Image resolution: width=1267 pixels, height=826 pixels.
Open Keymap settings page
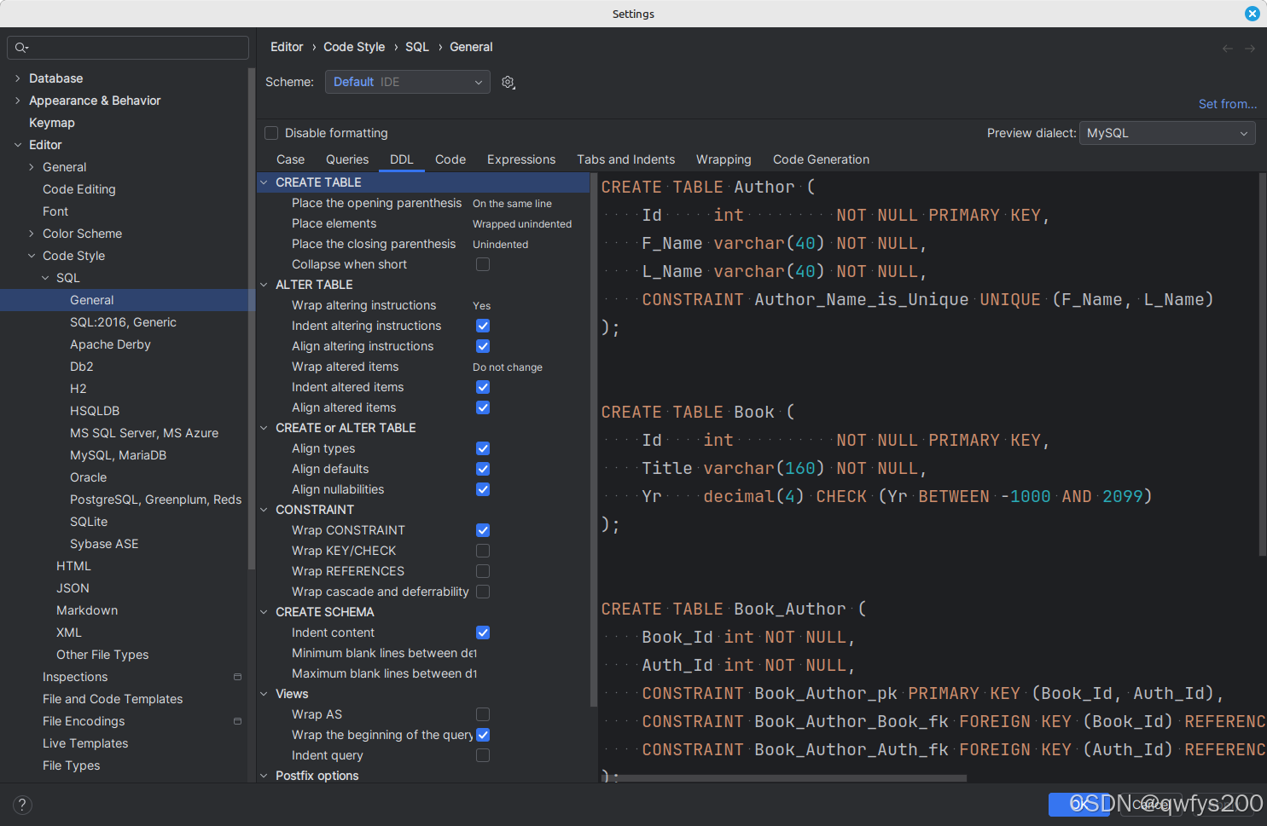pos(52,123)
